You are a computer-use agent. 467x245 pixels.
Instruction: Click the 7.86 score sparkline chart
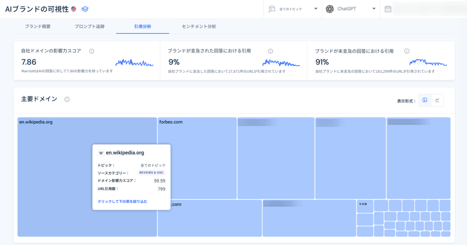135,63
